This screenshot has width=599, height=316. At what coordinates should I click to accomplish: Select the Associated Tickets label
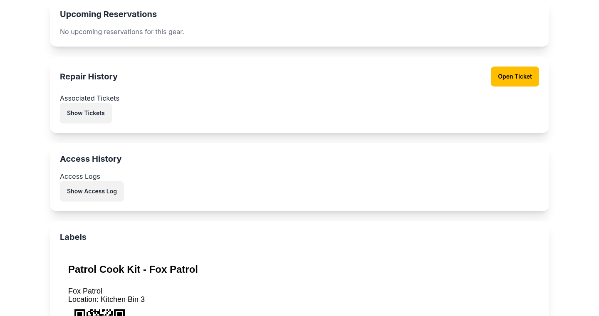[x=89, y=98]
